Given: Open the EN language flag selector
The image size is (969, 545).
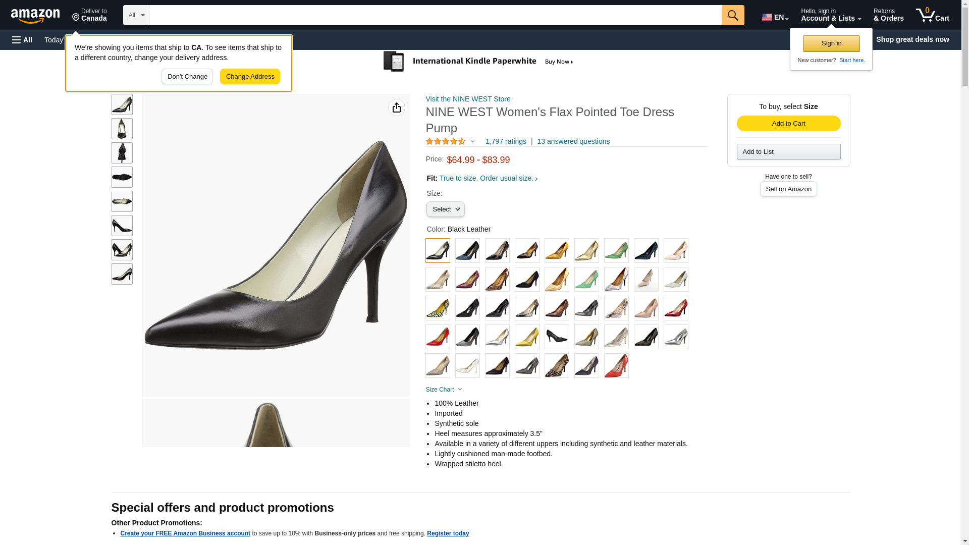Looking at the screenshot, I should click(775, 17).
